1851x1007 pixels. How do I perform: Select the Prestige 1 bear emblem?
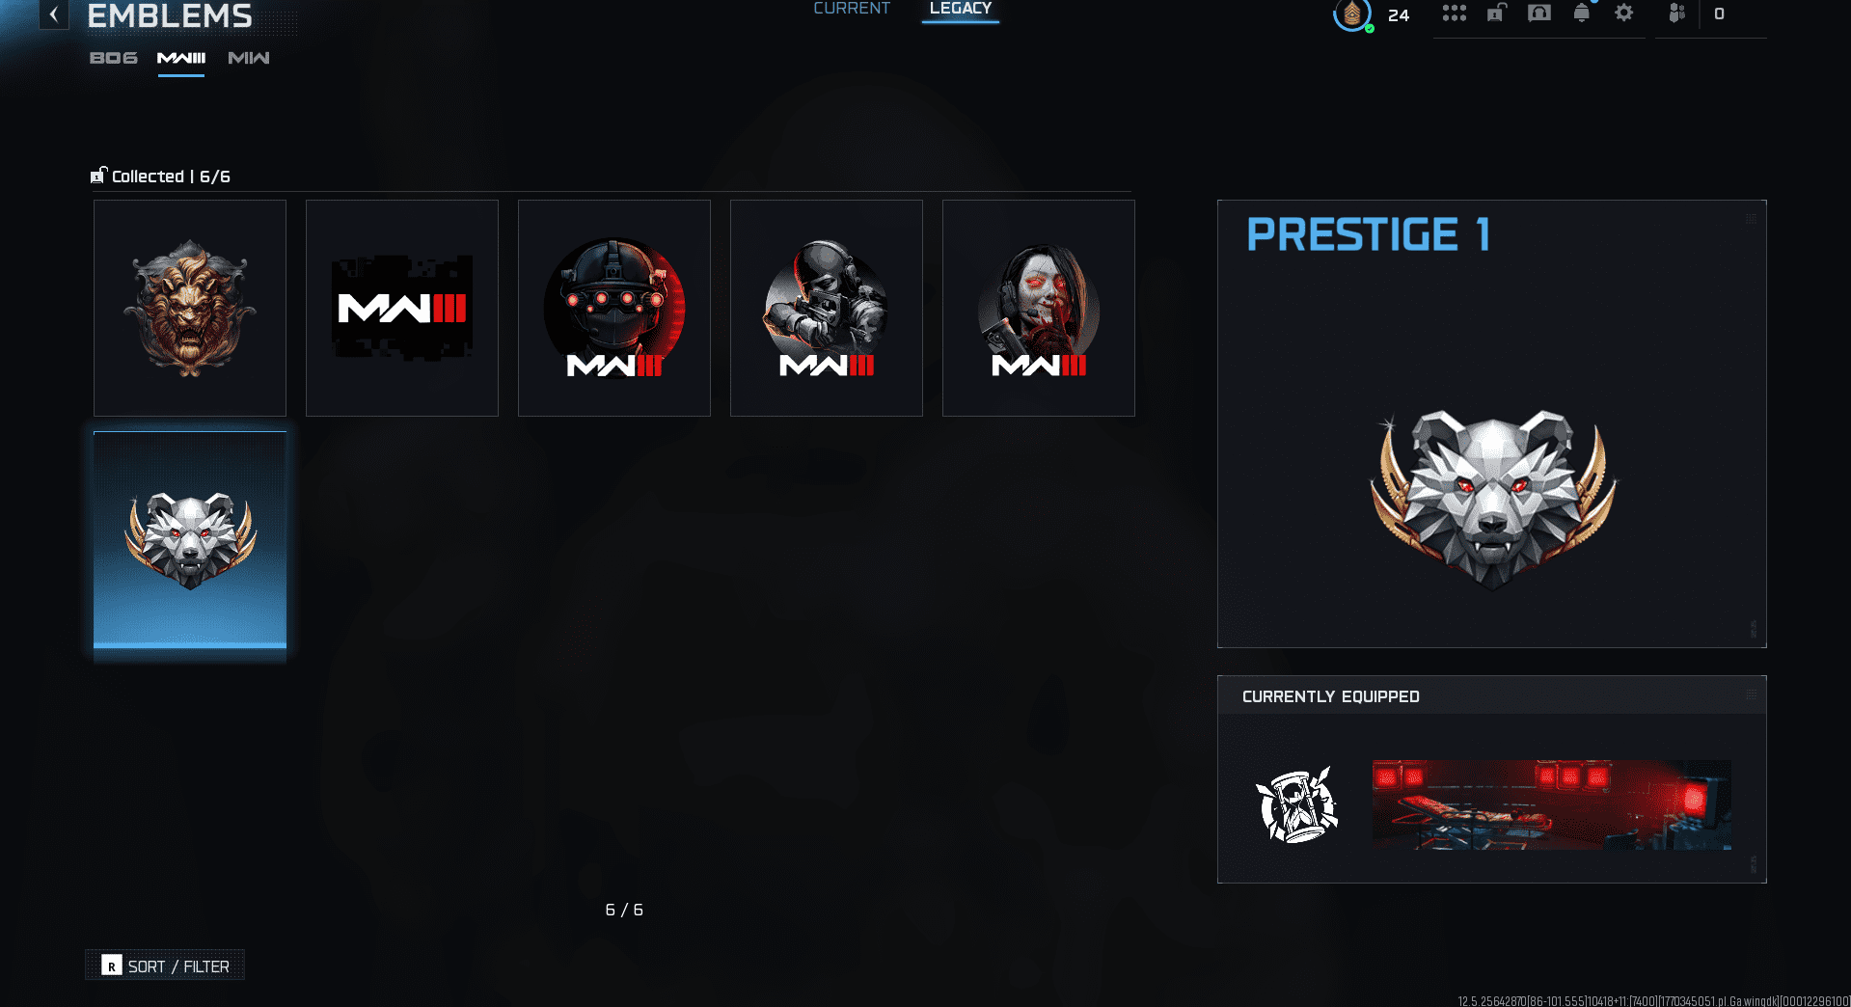point(190,540)
